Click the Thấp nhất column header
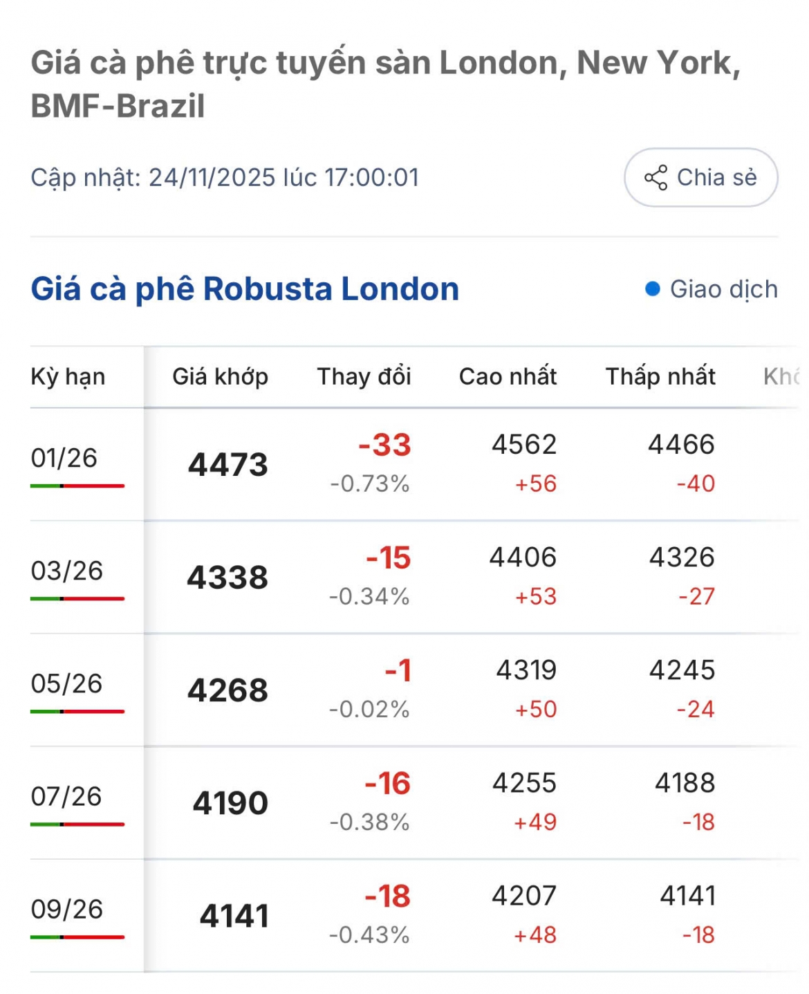The height and width of the screenshot is (994, 809). pyautogui.click(x=660, y=377)
